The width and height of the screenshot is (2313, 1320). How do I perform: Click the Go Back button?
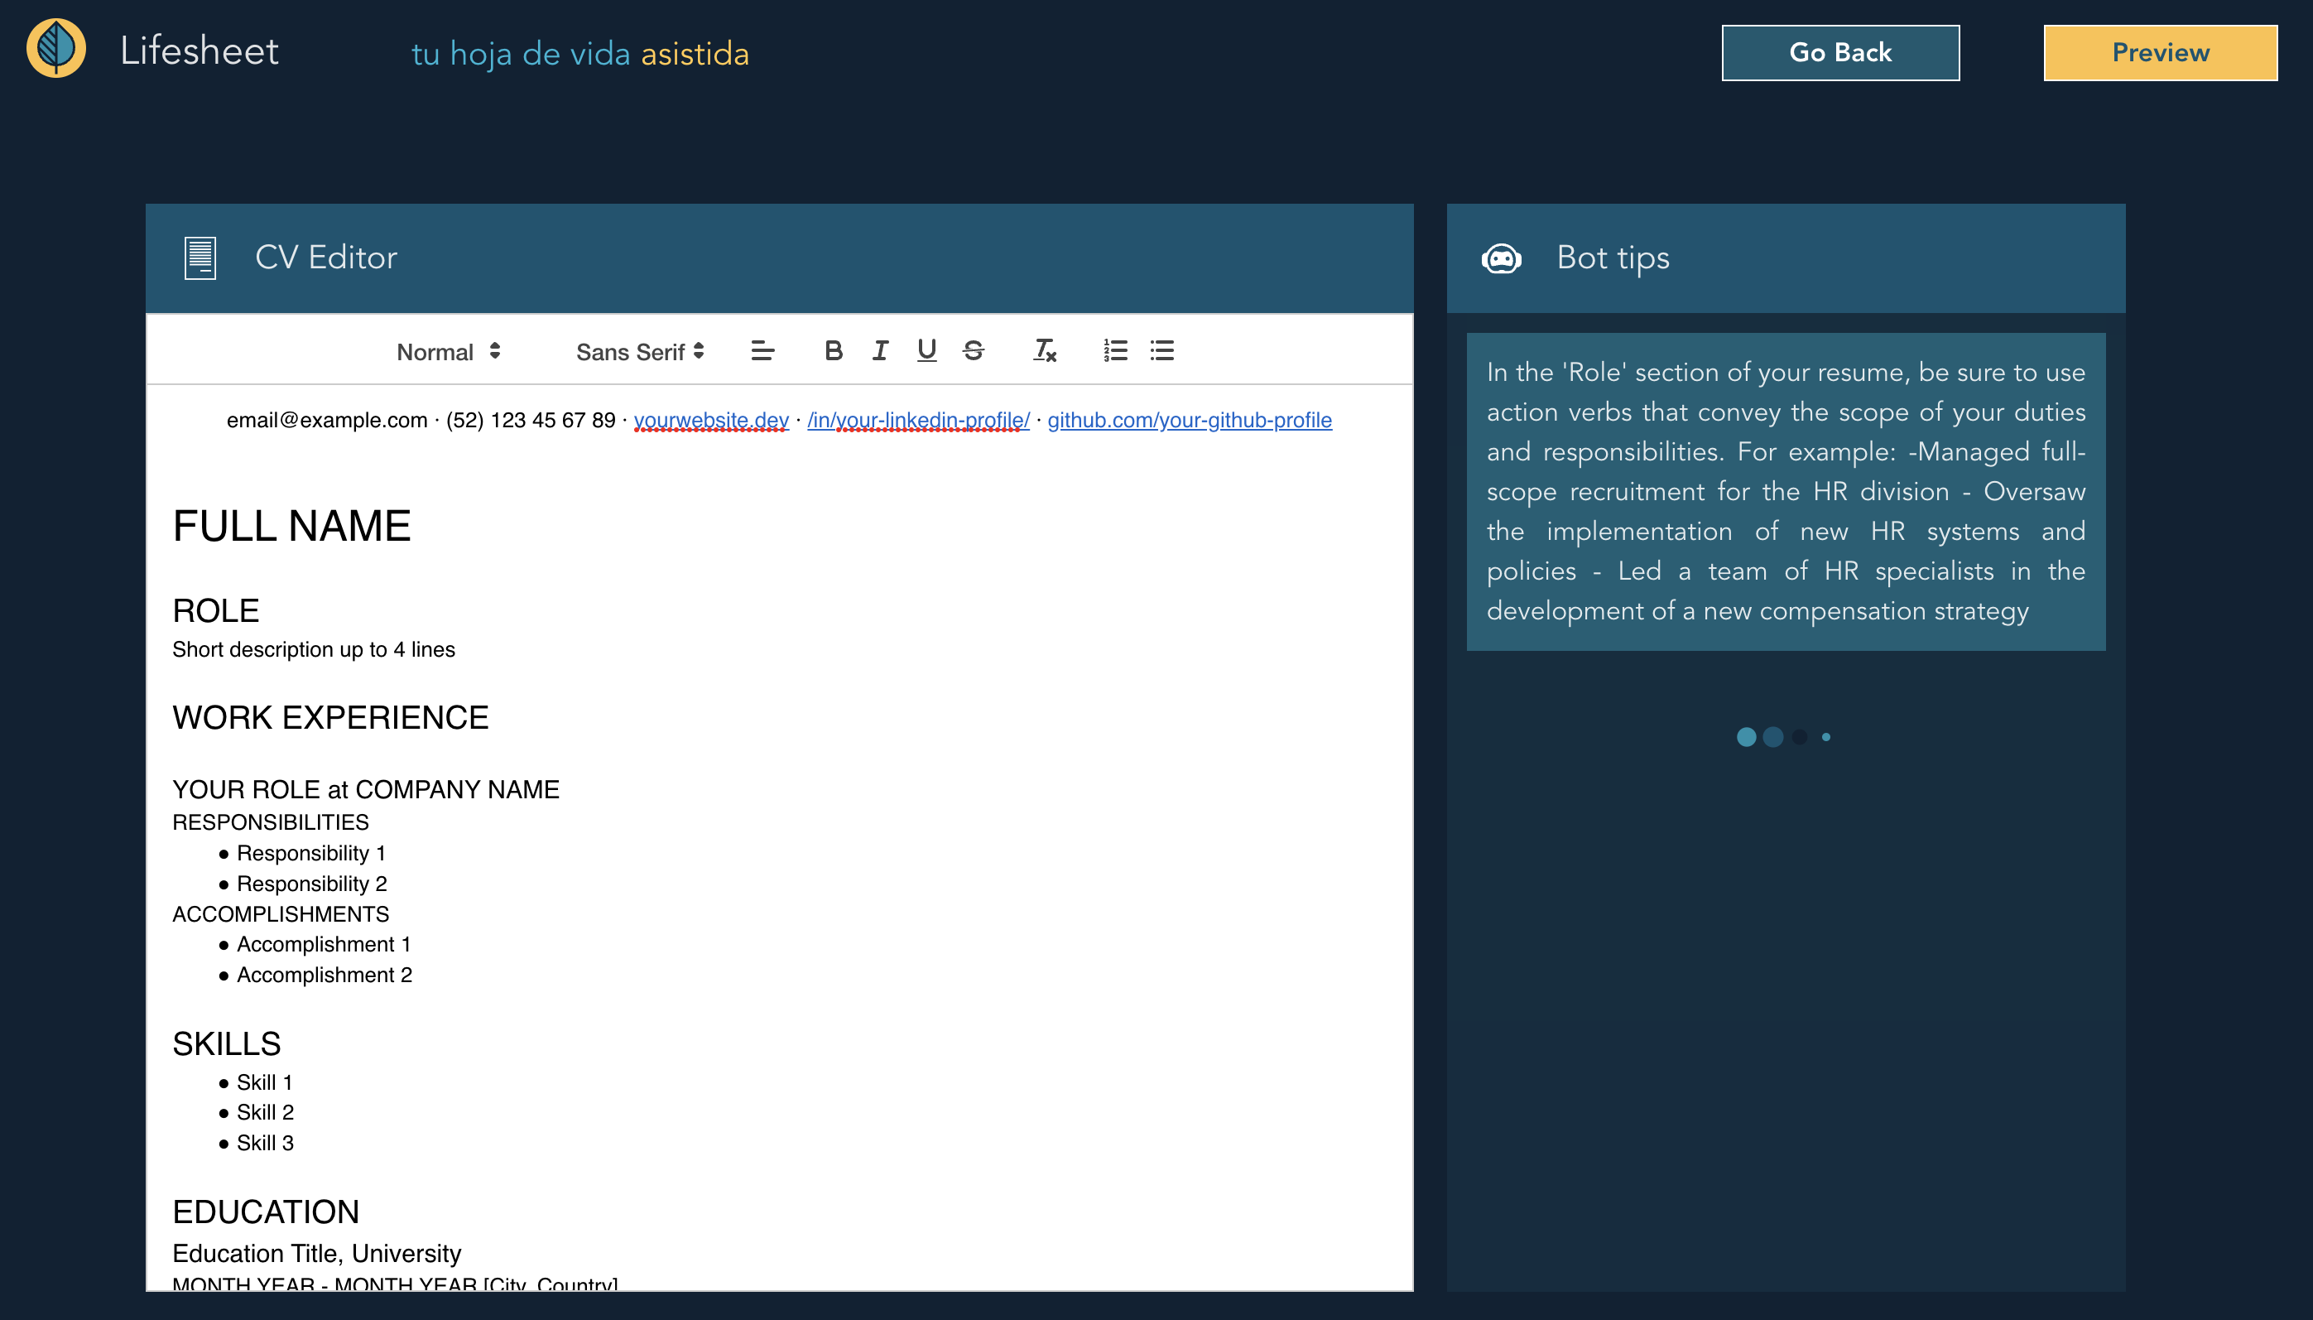(x=1839, y=52)
